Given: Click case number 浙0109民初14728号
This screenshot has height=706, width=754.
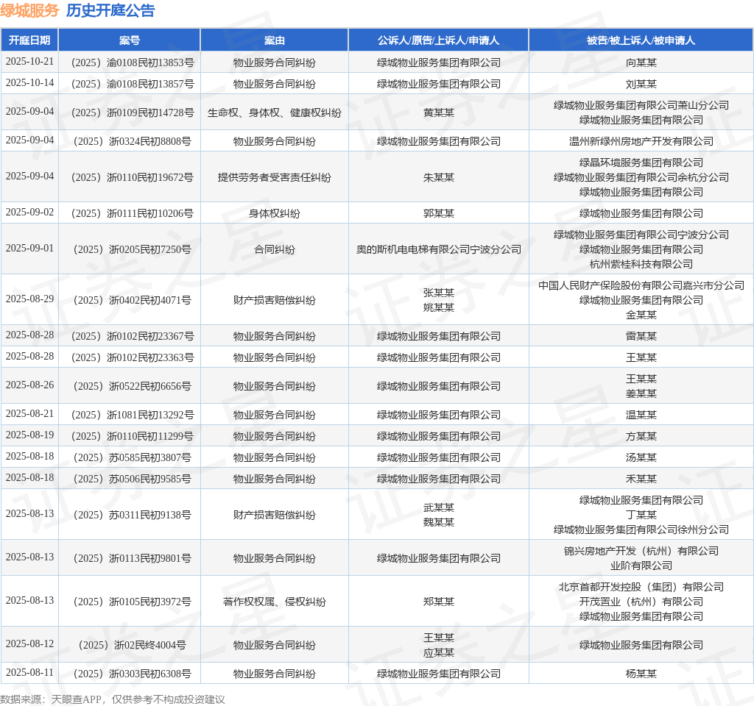Looking at the screenshot, I should [x=133, y=113].
